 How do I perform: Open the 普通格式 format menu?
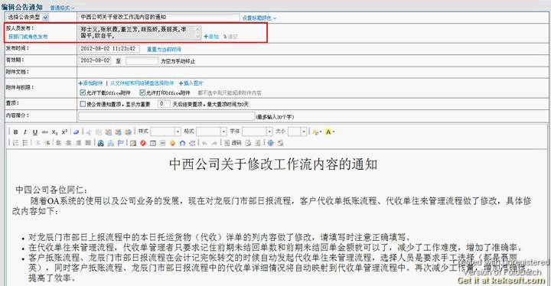[x=62, y=8]
